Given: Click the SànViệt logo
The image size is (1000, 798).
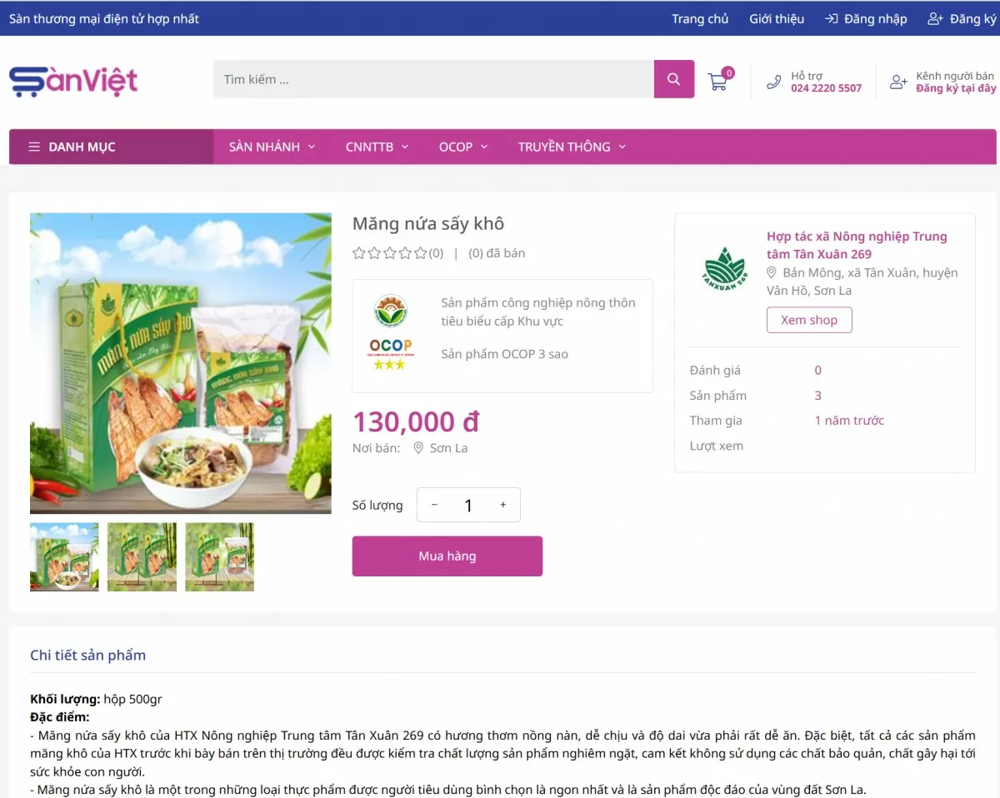Looking at the screenshot, I should coord(73,81).
